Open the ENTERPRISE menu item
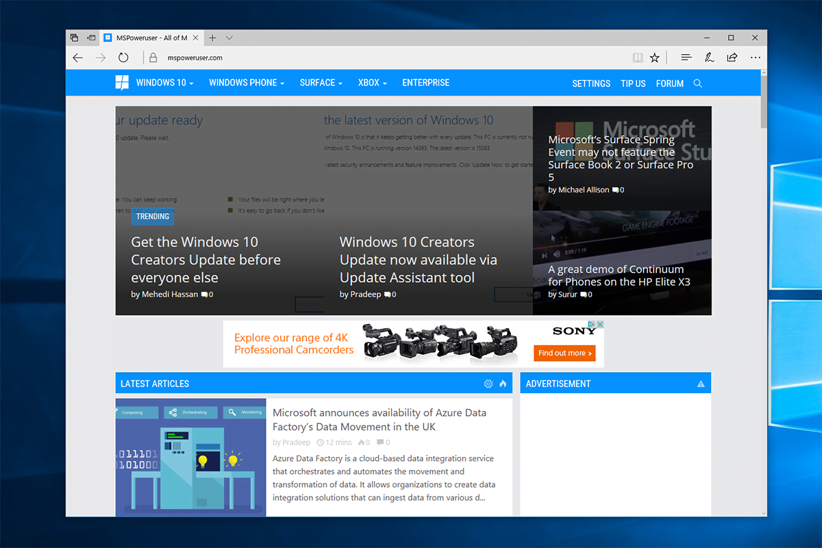Screen dimensions: 822x548 (426, 83)
